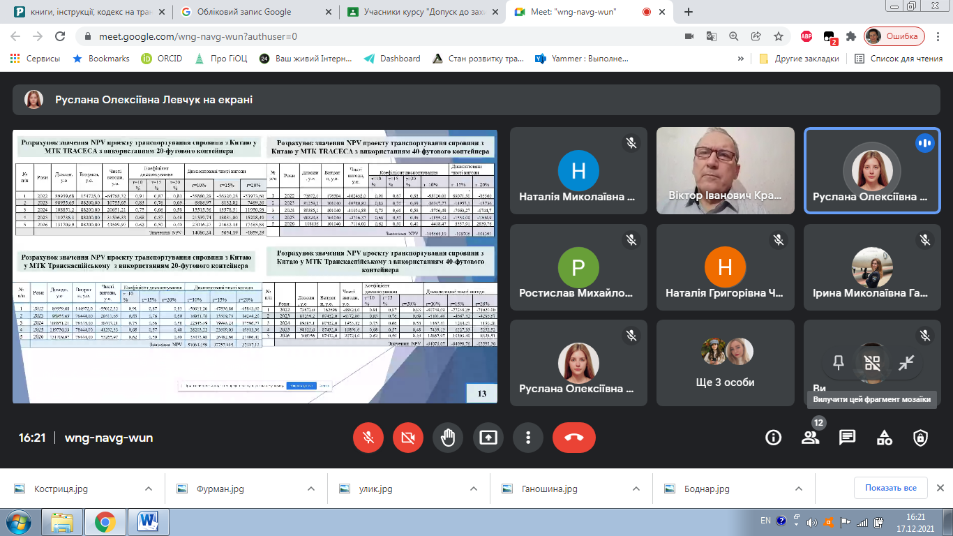Toggle the camera on/off button
The image size is (953, 536).
click(x=407, y=438)
